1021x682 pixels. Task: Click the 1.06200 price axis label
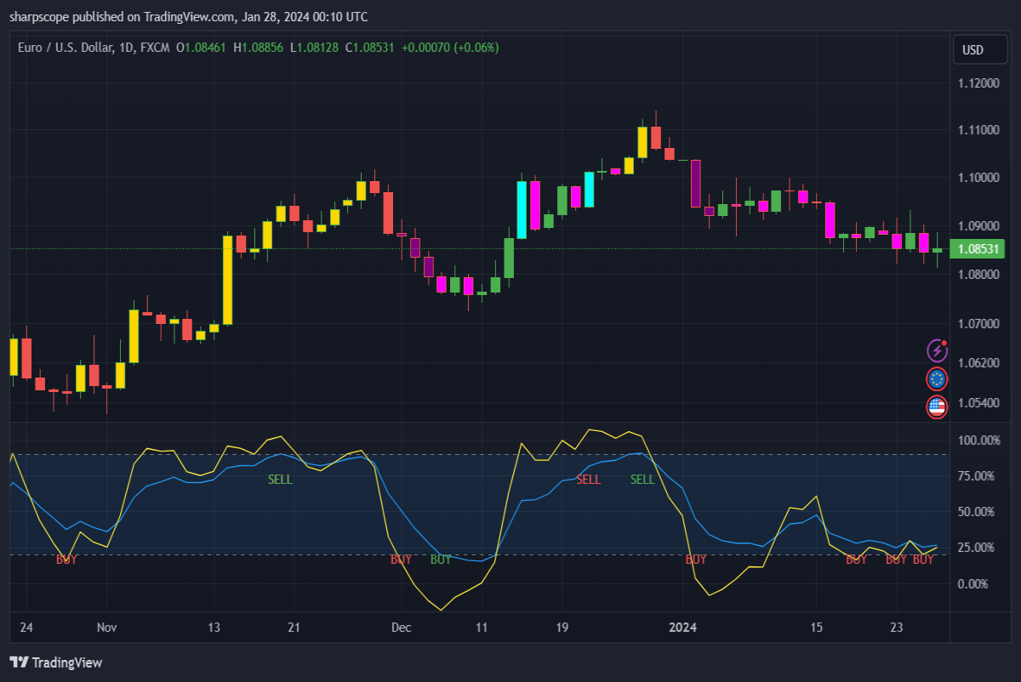pyautogui.click(x=978, y=362)
